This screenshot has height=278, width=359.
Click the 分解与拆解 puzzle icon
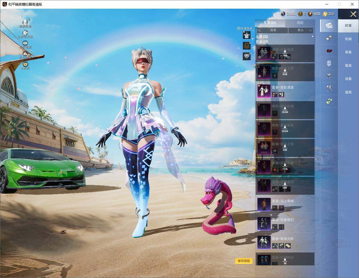[x=25, y=33]
